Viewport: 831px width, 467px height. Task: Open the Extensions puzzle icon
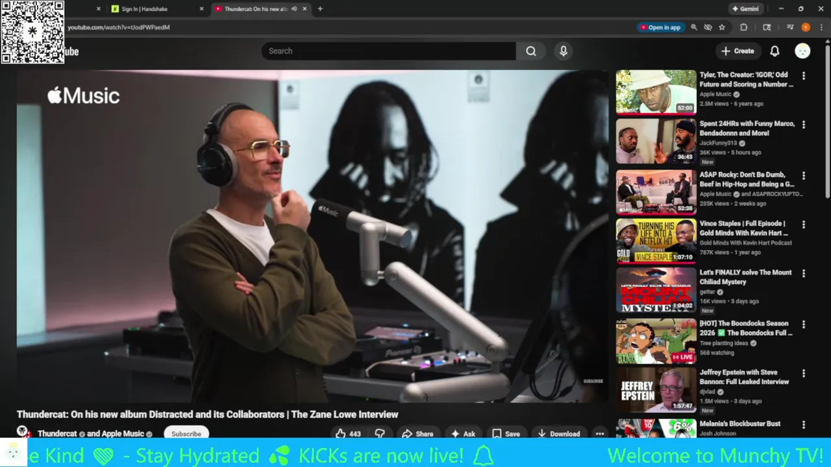click(x=744, y=27)
